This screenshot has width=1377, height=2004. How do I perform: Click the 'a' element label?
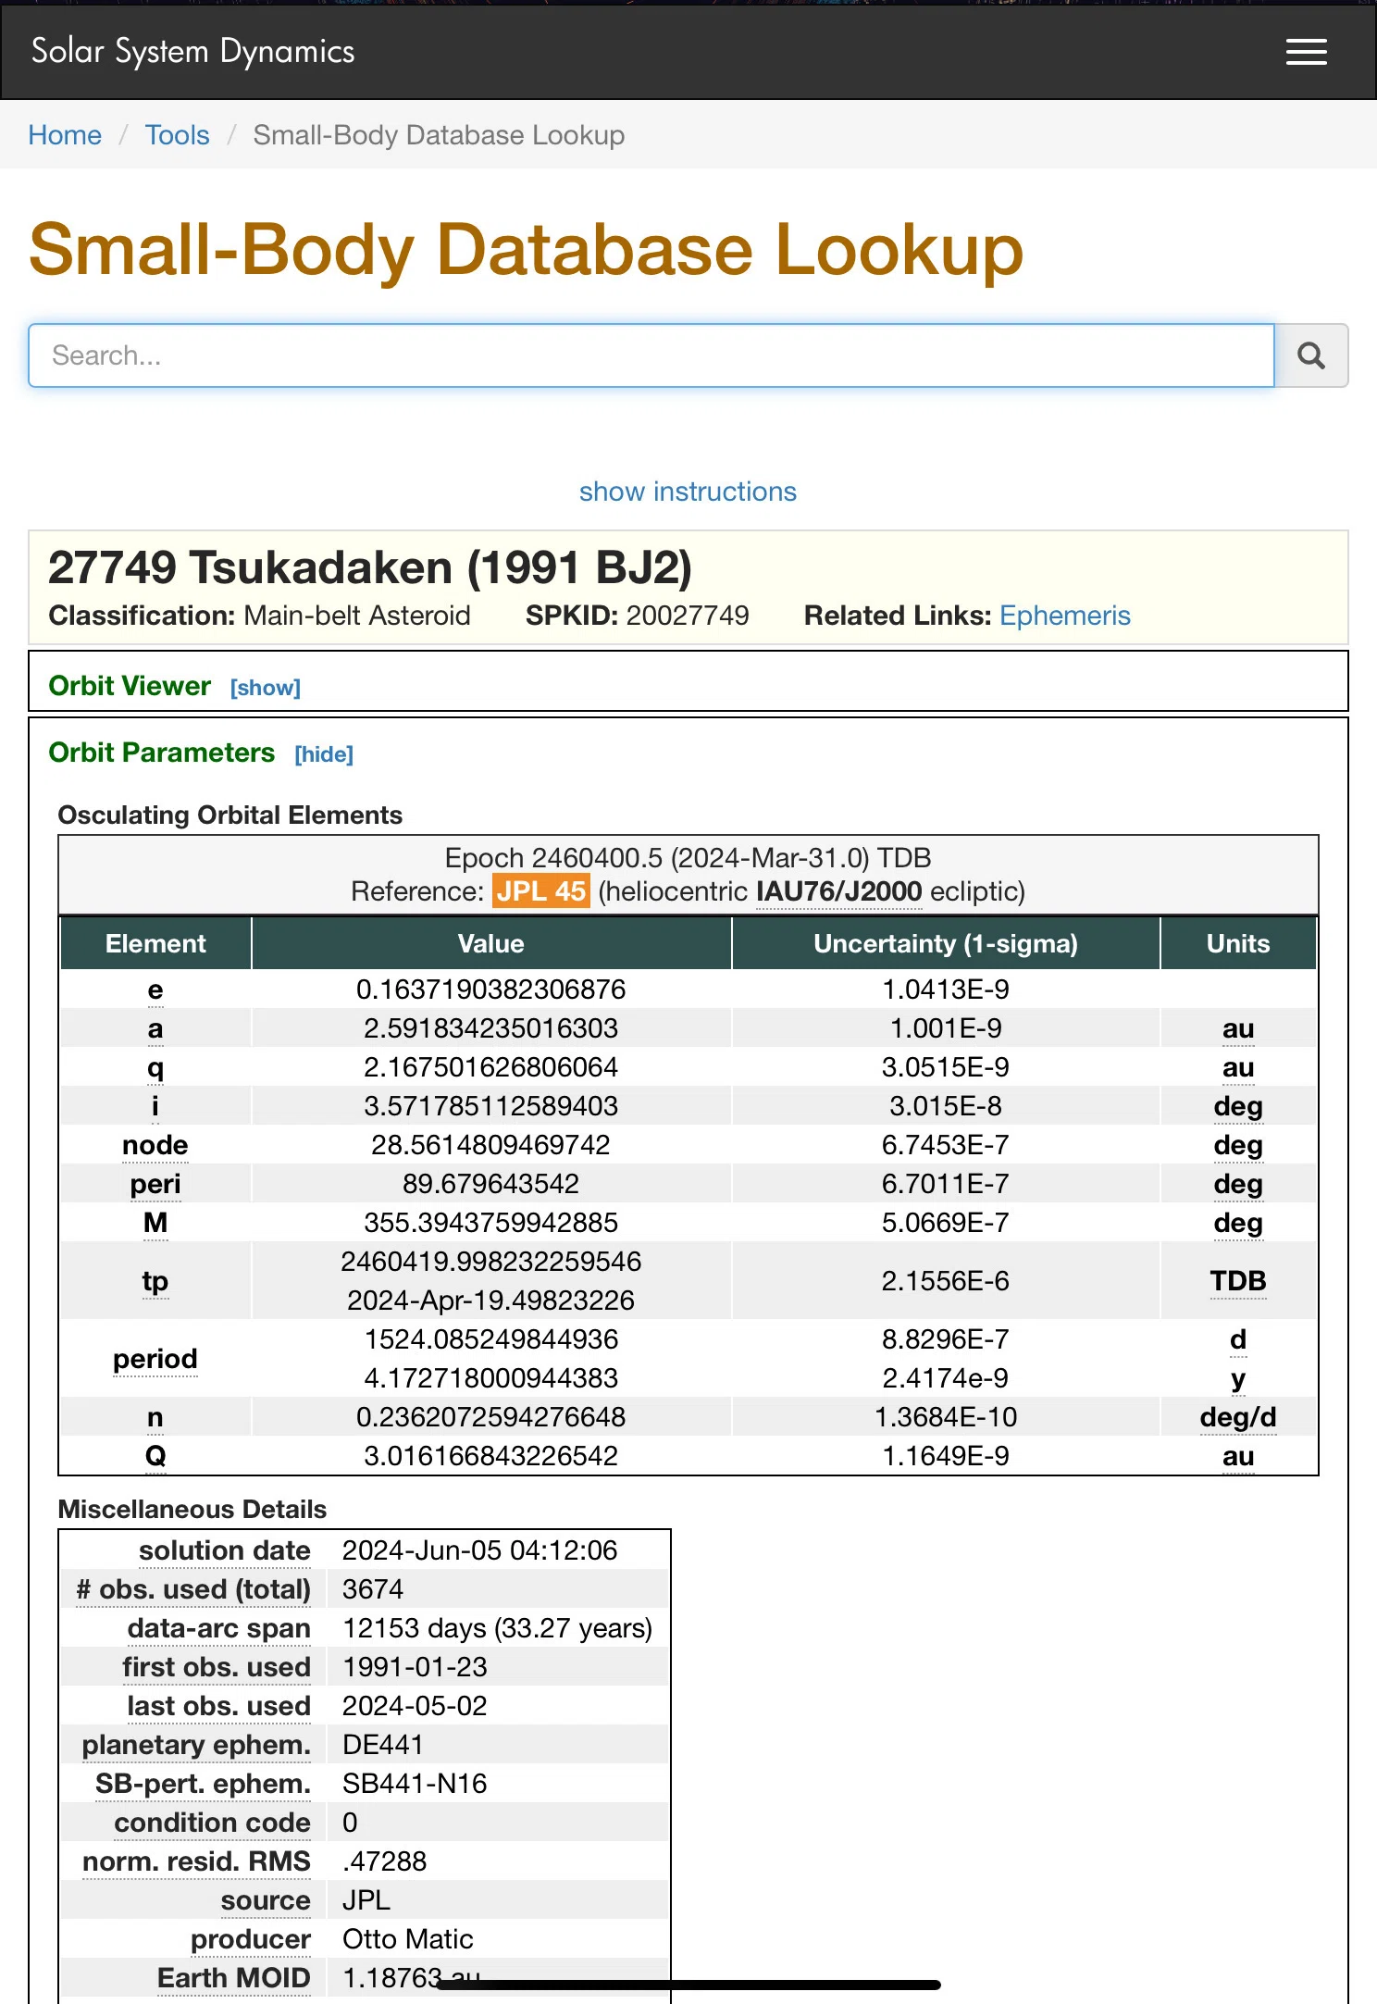click(155, 1028)
